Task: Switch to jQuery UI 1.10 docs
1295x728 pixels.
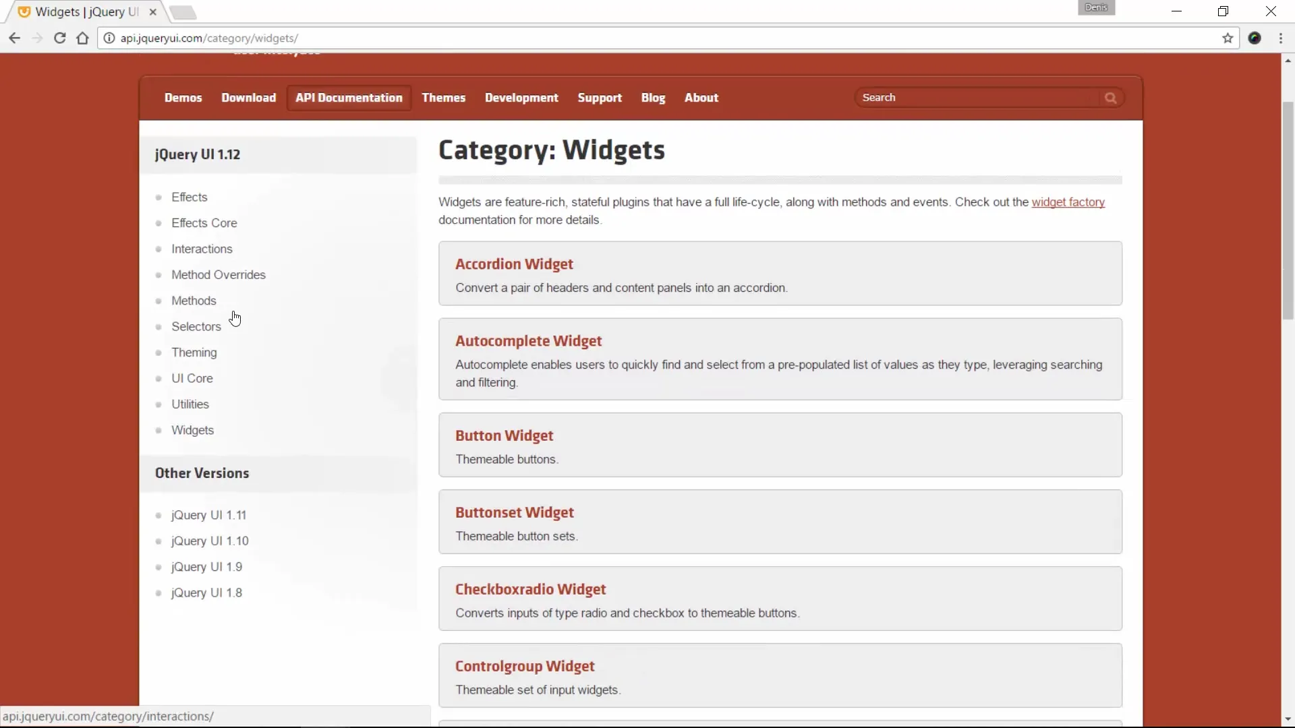Action: tap(210, 541)
